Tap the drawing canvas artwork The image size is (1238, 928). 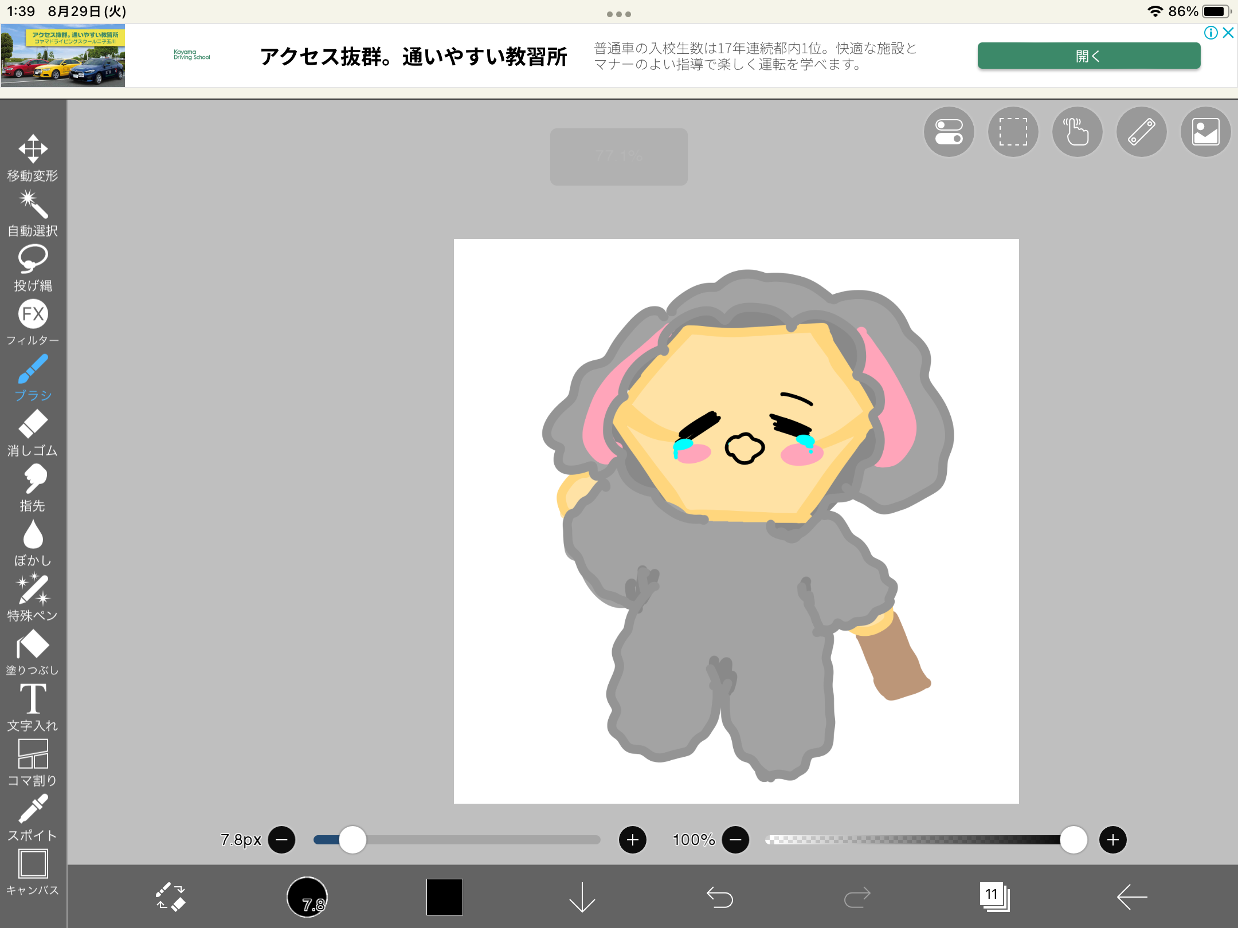tap(736, 521)
